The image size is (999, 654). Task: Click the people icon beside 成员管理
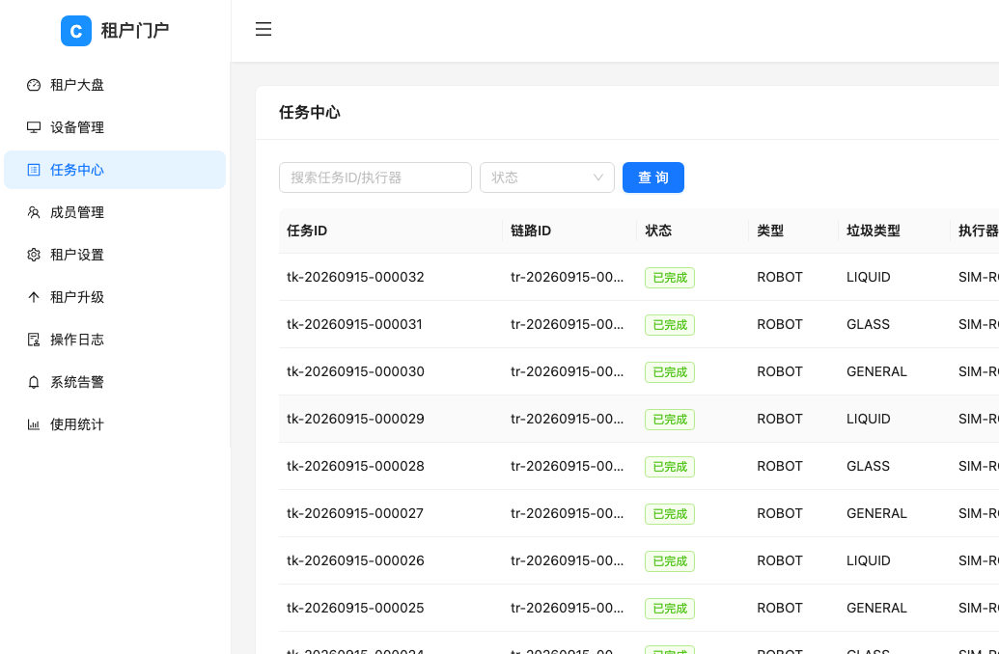pyautogui.click(x=34, y=212)
